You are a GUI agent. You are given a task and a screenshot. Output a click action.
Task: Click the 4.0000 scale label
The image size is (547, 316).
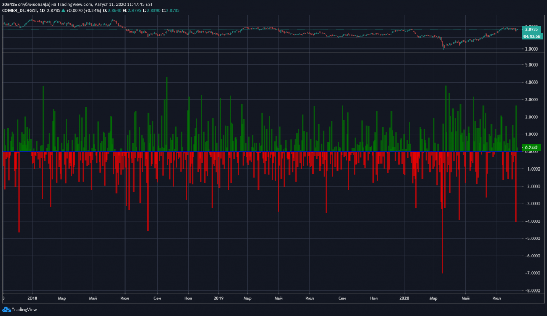pos(532,82)
